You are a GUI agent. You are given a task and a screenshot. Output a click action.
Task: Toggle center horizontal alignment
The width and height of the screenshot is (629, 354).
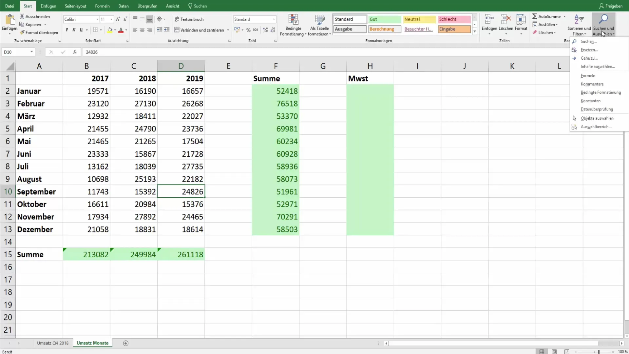coord(142,30)
